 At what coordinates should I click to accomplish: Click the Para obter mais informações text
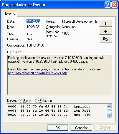[x=54, y=69]
